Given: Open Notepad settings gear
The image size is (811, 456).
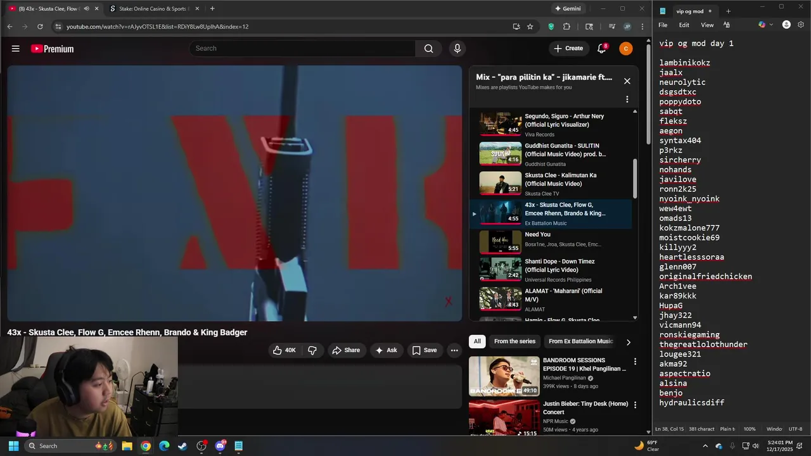Looking at the screenshot, I should pyautogui.click(x=801, y=25).
